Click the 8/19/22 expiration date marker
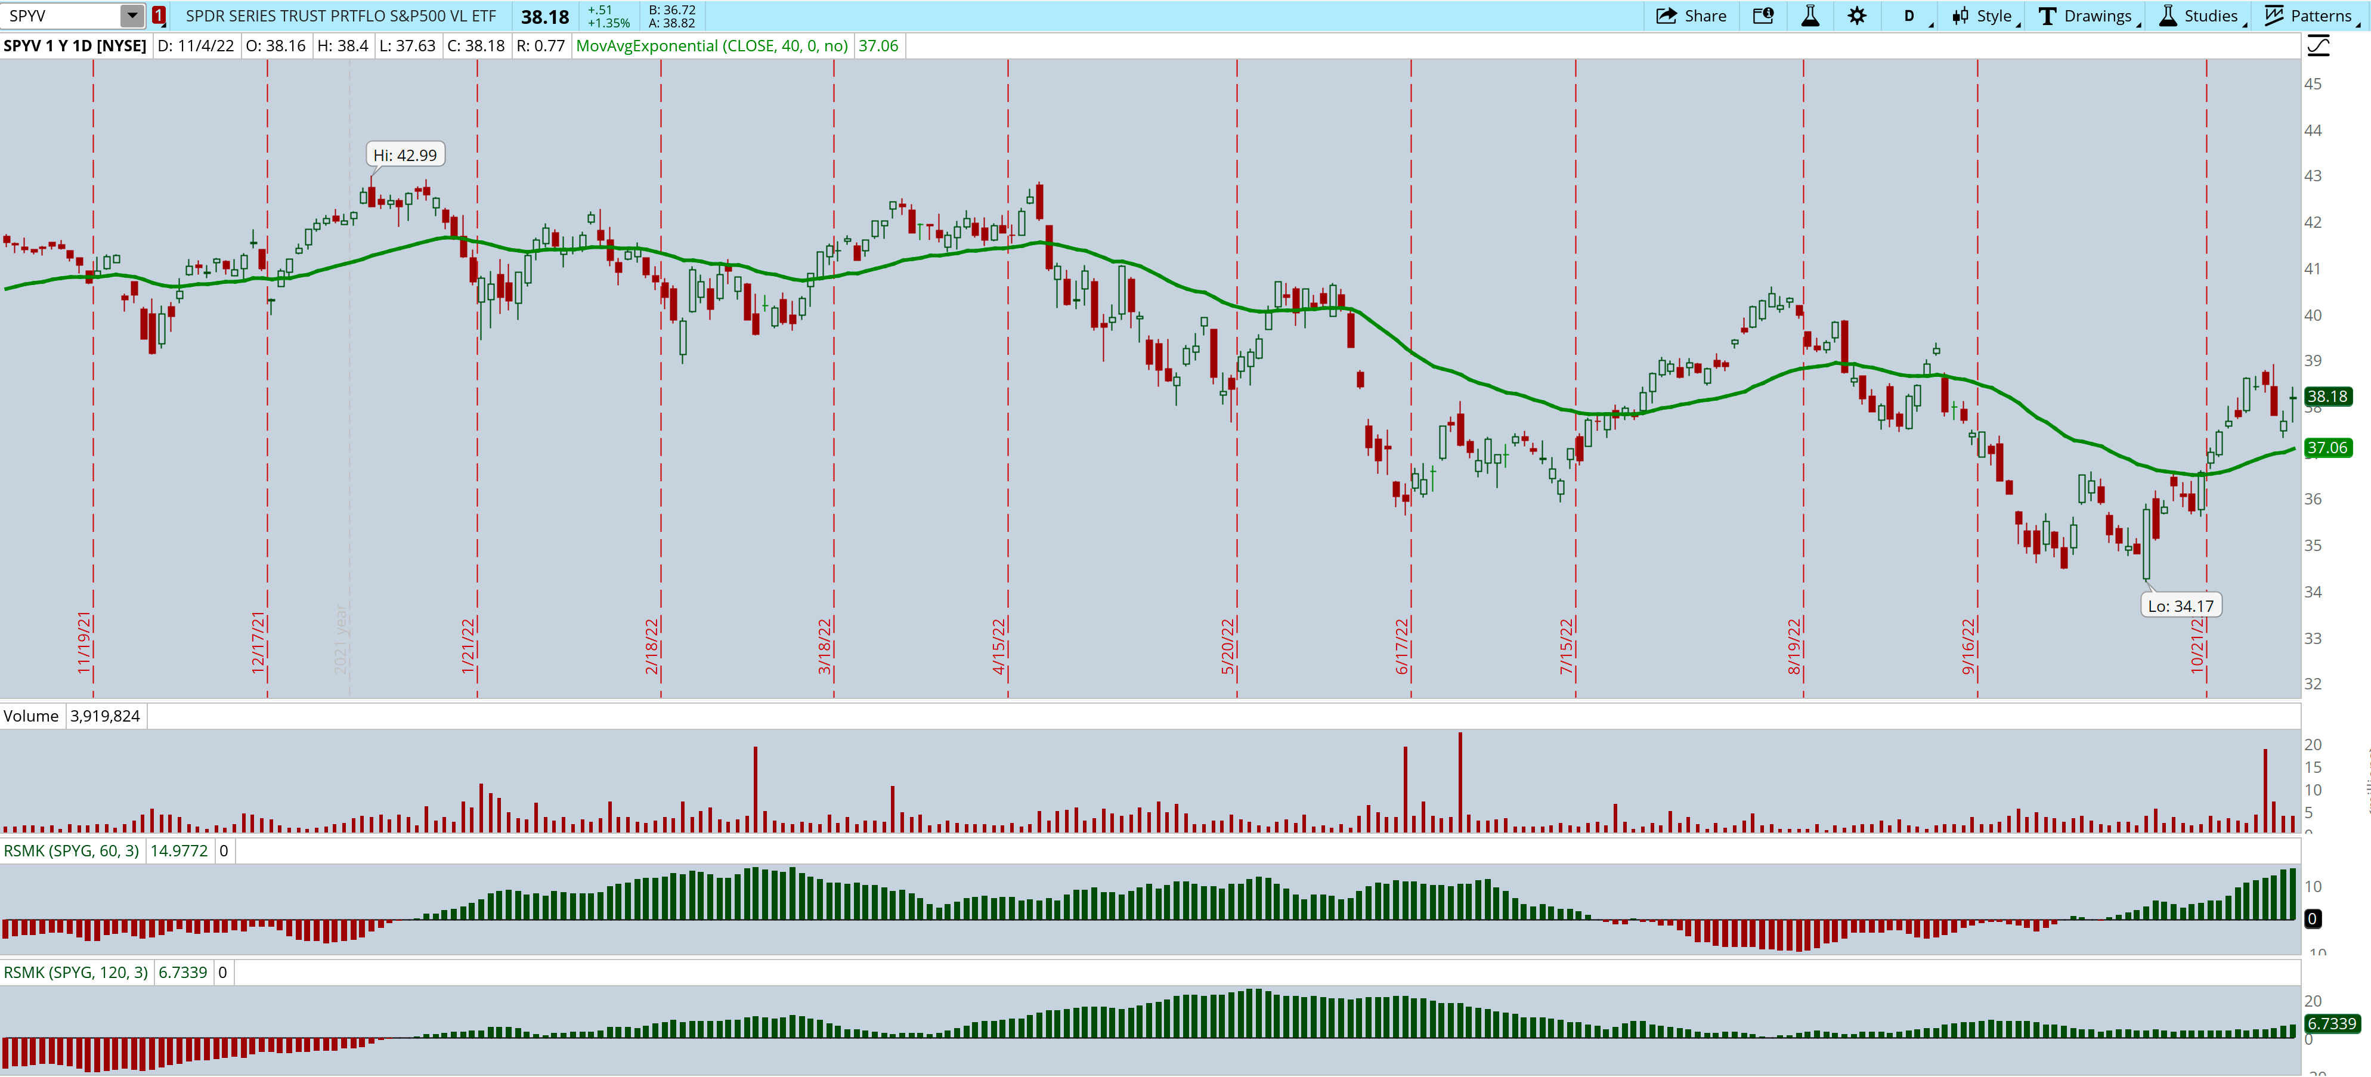 [1795, 646]
